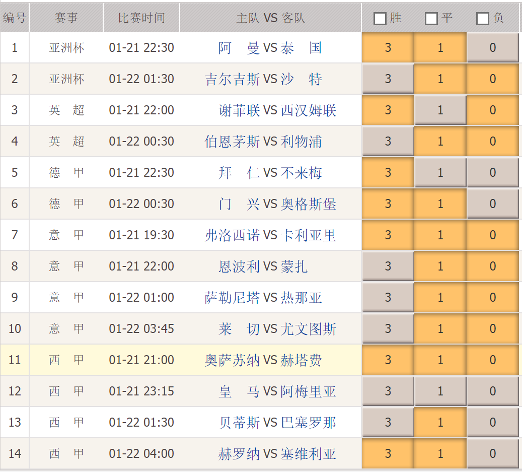Pick loss (0) for match 13 贝蒂斯 VS 巴塞罗那
Image resolution: width=522 pixels, height=472 pixels.
click(493, 422)
